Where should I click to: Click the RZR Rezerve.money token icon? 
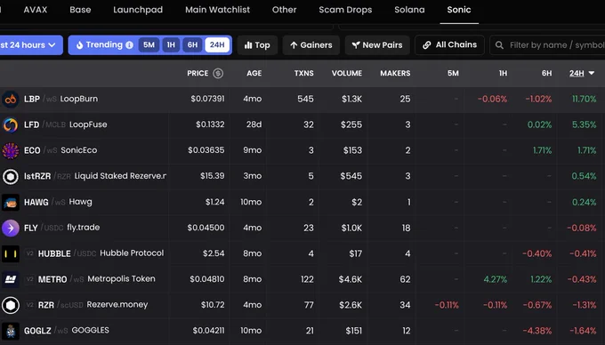tap(11, 305)
